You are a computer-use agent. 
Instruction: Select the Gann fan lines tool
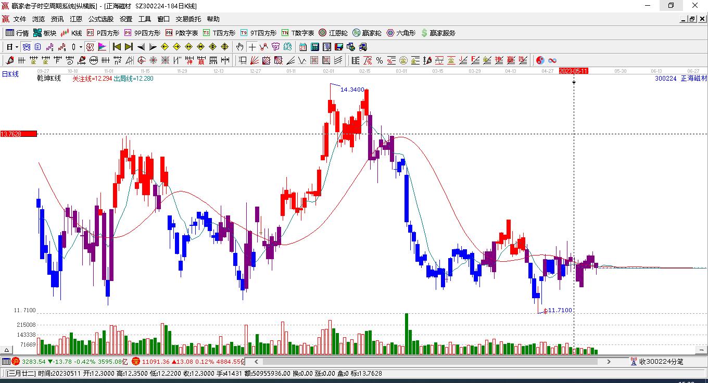coord(254,60)
